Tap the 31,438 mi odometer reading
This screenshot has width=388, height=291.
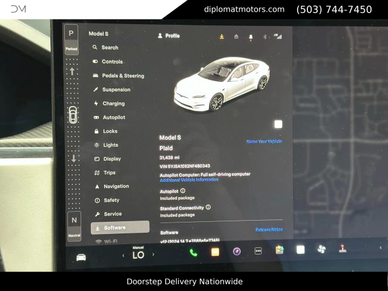tap(170, 158)
